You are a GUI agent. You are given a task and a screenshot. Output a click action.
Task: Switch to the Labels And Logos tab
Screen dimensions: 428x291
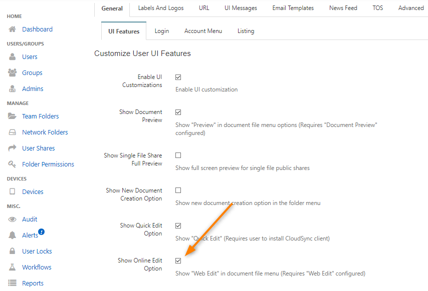pyautogui.click(x=161, y=8)
